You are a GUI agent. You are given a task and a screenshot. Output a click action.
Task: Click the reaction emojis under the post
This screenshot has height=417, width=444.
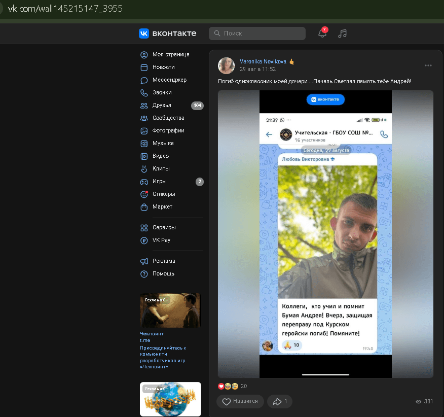[x=228, y=386]
